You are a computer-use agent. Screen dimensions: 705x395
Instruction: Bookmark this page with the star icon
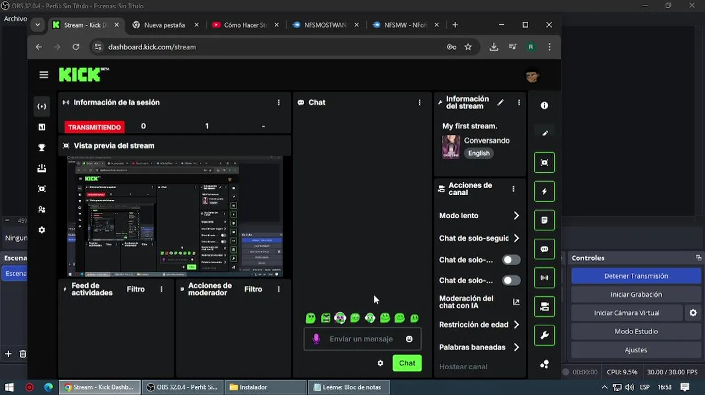click(468, 47)
